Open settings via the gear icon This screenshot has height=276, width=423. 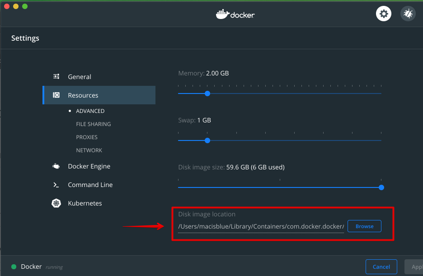(x=384, y=14)
